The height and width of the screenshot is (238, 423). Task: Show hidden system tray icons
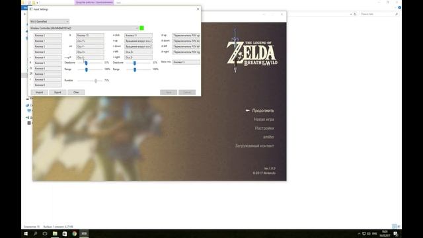point(359,233)
